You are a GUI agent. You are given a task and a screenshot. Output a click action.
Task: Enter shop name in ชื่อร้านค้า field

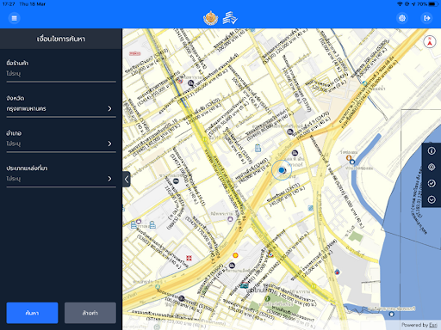click(x=61, y=74)
